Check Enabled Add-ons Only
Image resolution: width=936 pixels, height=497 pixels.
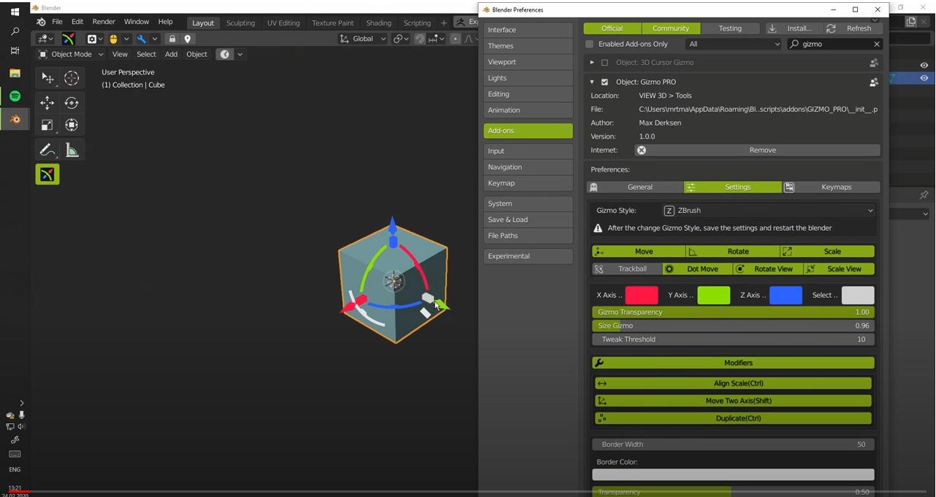pyautogui.click(x=590, y=44)
